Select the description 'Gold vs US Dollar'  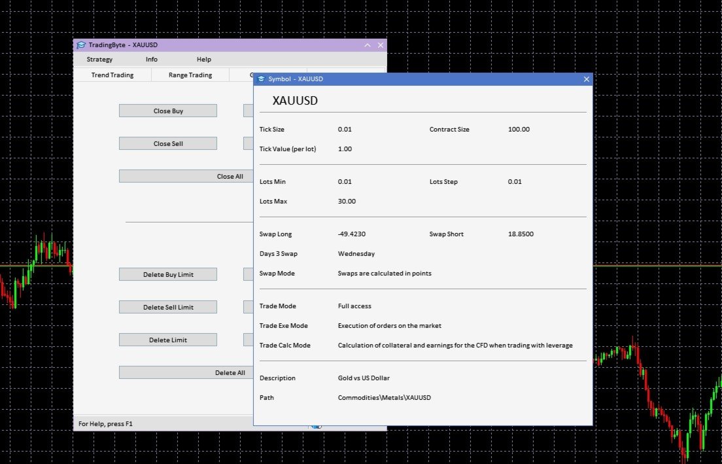[x=364, y=378]
